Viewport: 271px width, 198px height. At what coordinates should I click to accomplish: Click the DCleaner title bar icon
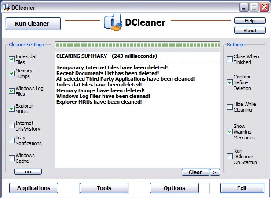(6, 7)
